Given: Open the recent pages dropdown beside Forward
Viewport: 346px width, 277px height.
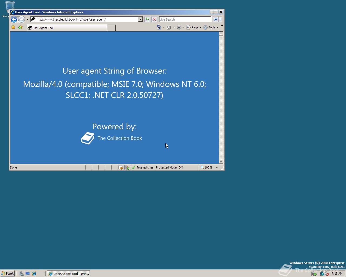Looking at the screenshot, I should tap(27, 19).
